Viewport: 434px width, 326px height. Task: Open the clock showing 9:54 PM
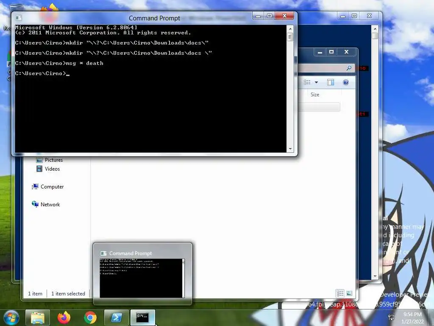[412, 318]
